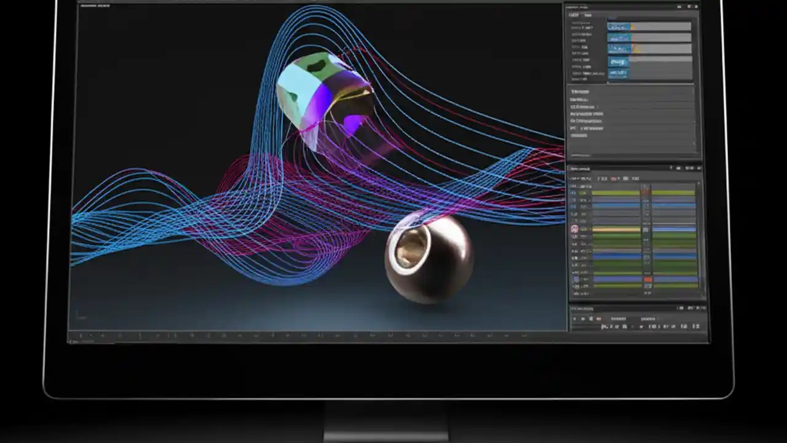Click the leftmost transport icon in the bottom playback bar
787x443 pixels.
[574, 319]
